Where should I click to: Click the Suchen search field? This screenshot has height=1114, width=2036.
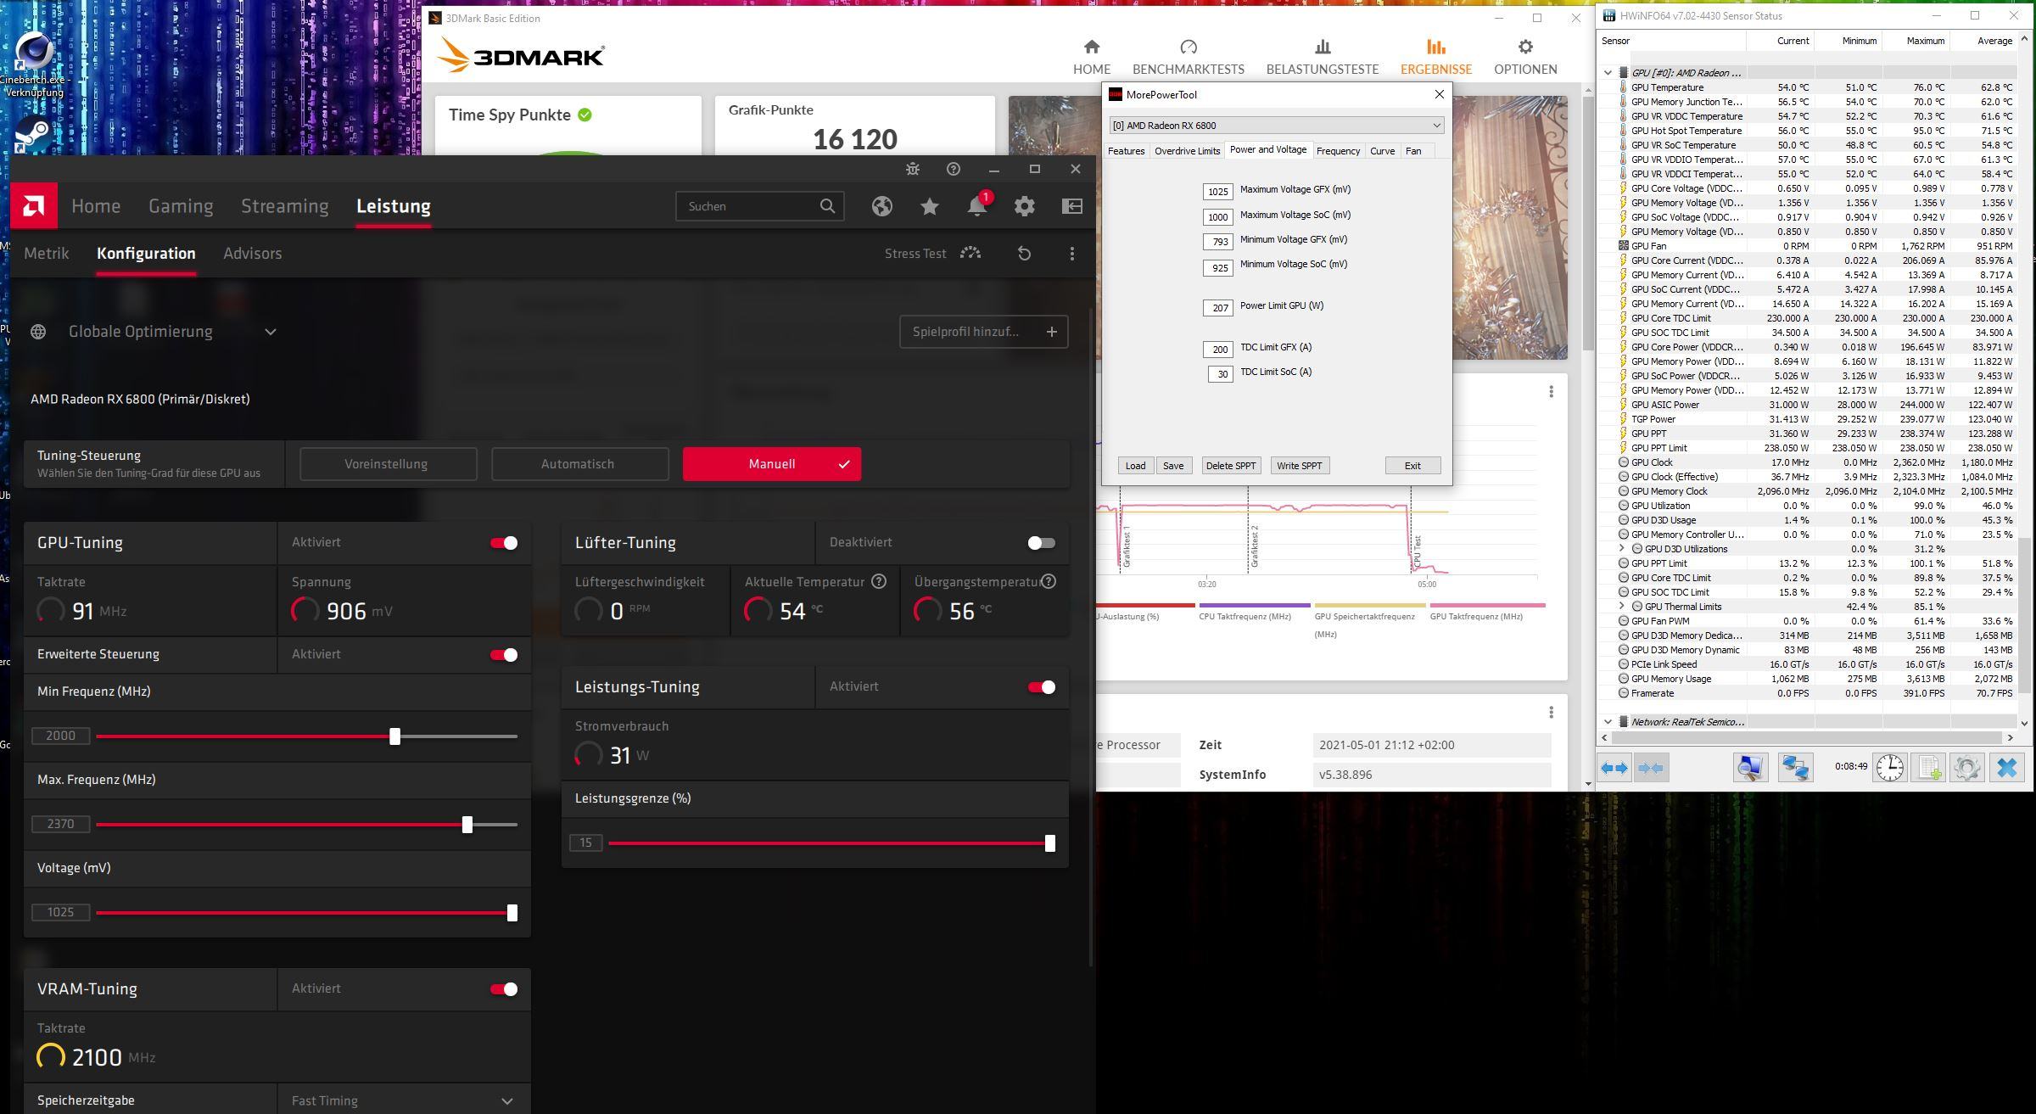pos(759,206)
